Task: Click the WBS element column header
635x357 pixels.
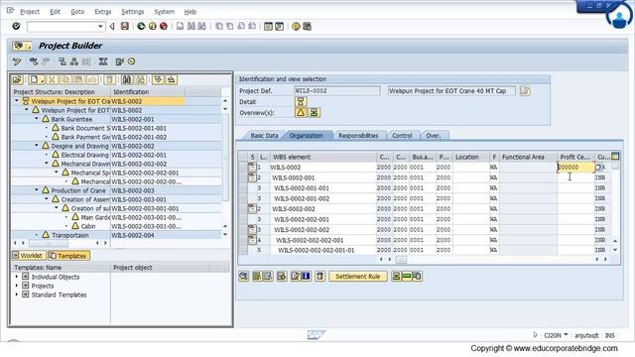Action: (x=323, y=157)
